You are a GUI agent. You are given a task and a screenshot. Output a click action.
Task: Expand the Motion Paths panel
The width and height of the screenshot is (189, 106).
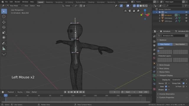click(x=164, y=72)
